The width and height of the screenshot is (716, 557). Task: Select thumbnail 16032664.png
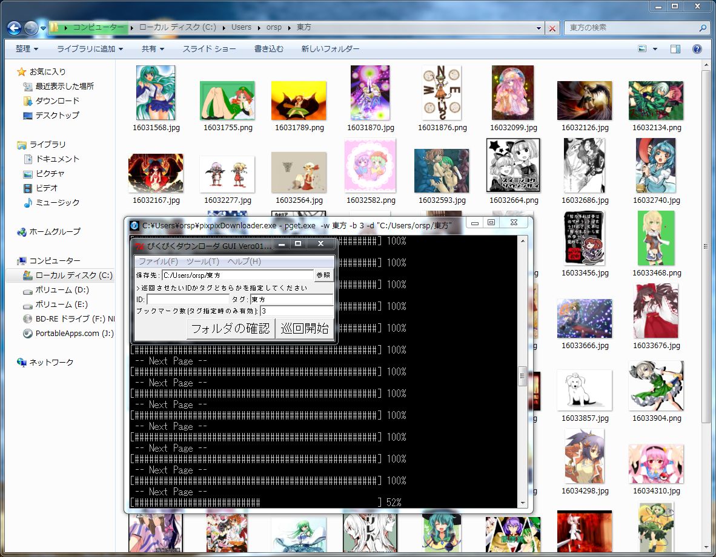coord(513,165)
